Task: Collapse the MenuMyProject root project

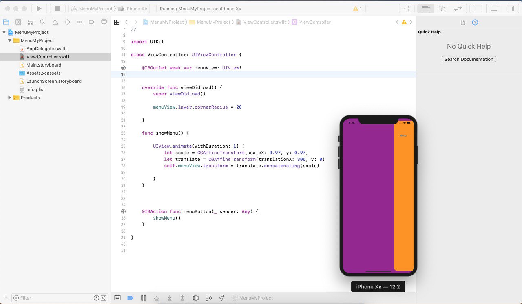Action: [4, 32]
